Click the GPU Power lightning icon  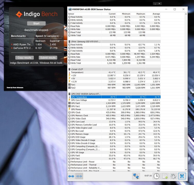point(69,109)
